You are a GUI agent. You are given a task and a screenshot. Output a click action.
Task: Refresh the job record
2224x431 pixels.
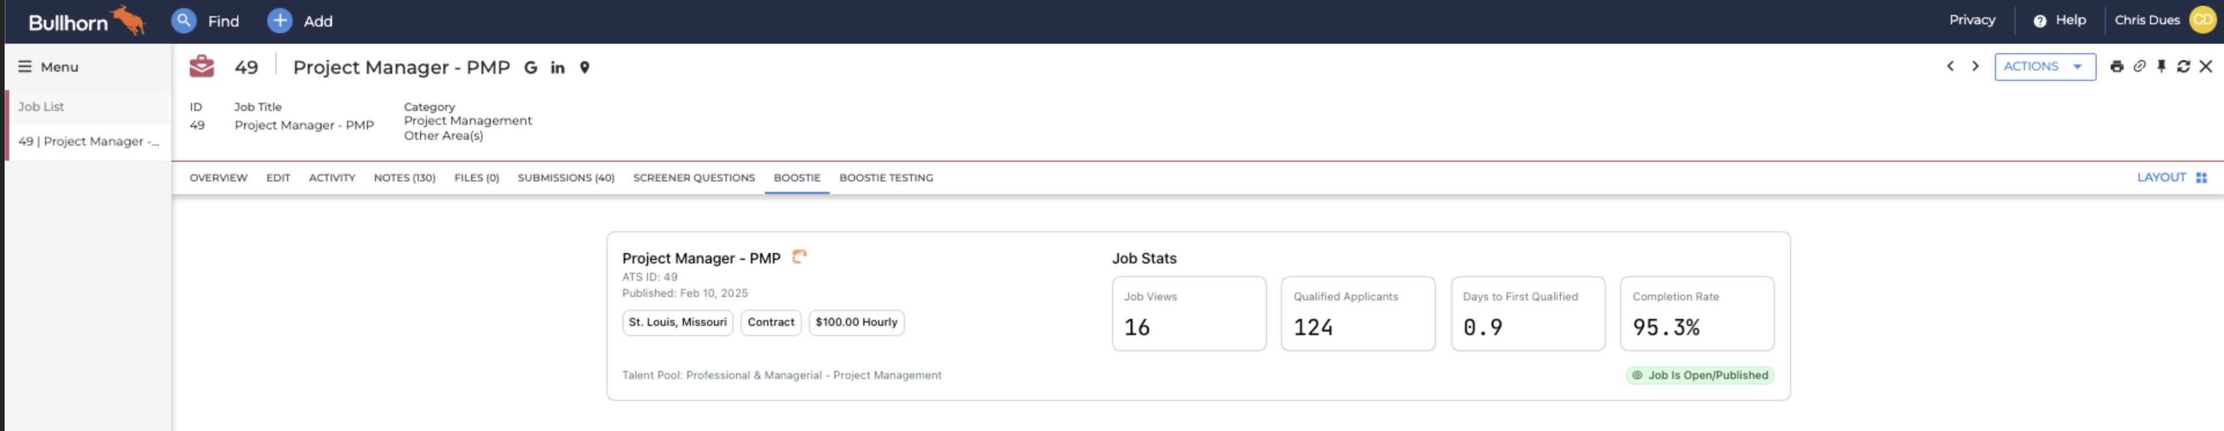point(2184,66)
